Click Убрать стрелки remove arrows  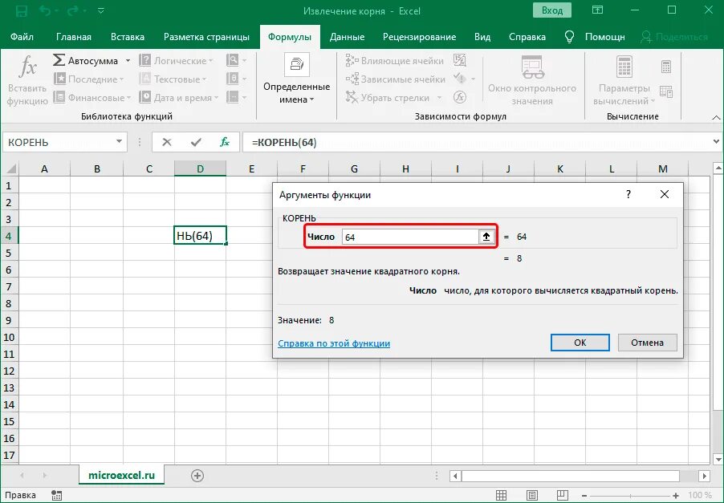coord(388,97)
